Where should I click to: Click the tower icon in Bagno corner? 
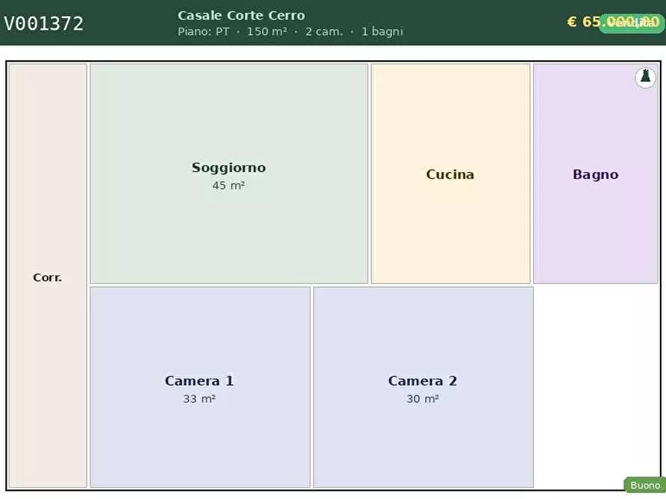[x=645, y=77]
